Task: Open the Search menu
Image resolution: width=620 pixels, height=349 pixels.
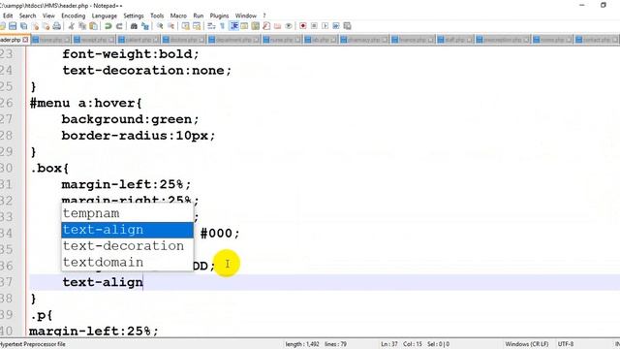Action: (x=28, y=16)
